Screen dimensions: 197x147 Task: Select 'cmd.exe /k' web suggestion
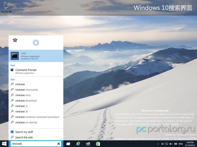(x=36, y=111)
